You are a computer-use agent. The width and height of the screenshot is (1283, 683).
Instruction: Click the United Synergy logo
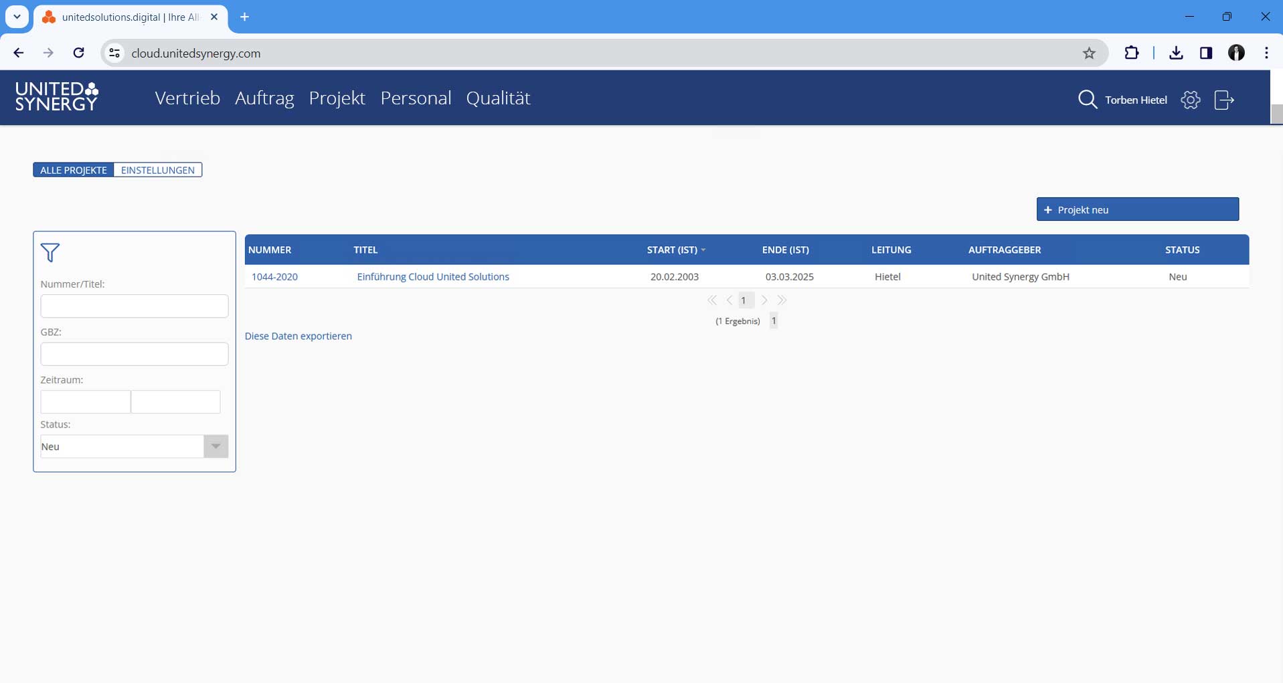pyautogui.click(x=57, y=97)
